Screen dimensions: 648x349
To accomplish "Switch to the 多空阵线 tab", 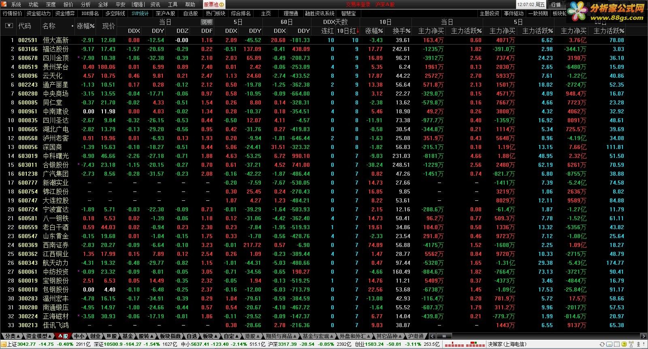I will (115, 13).
